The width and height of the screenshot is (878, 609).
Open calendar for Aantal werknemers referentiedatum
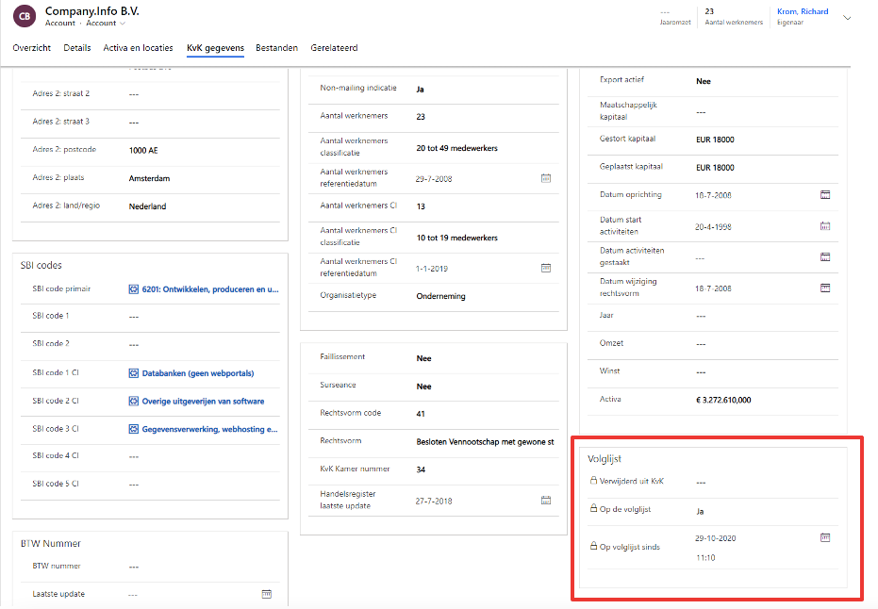click(545, 178)
